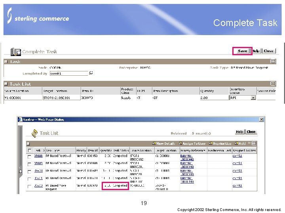Open the second row task ID link
This screenshot has width=285, height=213.
(38, 163)
